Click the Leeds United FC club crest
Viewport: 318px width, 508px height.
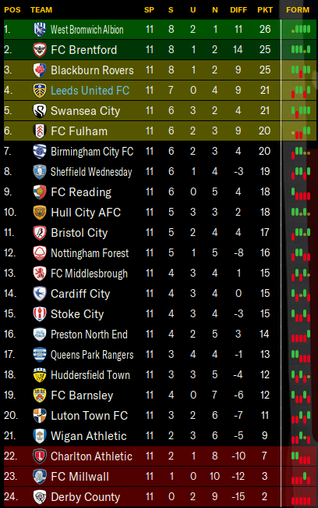coord(40,91)
